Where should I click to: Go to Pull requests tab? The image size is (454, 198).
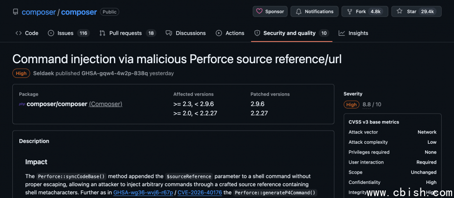(125, 33)
